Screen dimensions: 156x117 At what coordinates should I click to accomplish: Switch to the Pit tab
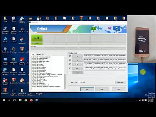[43, 54]
